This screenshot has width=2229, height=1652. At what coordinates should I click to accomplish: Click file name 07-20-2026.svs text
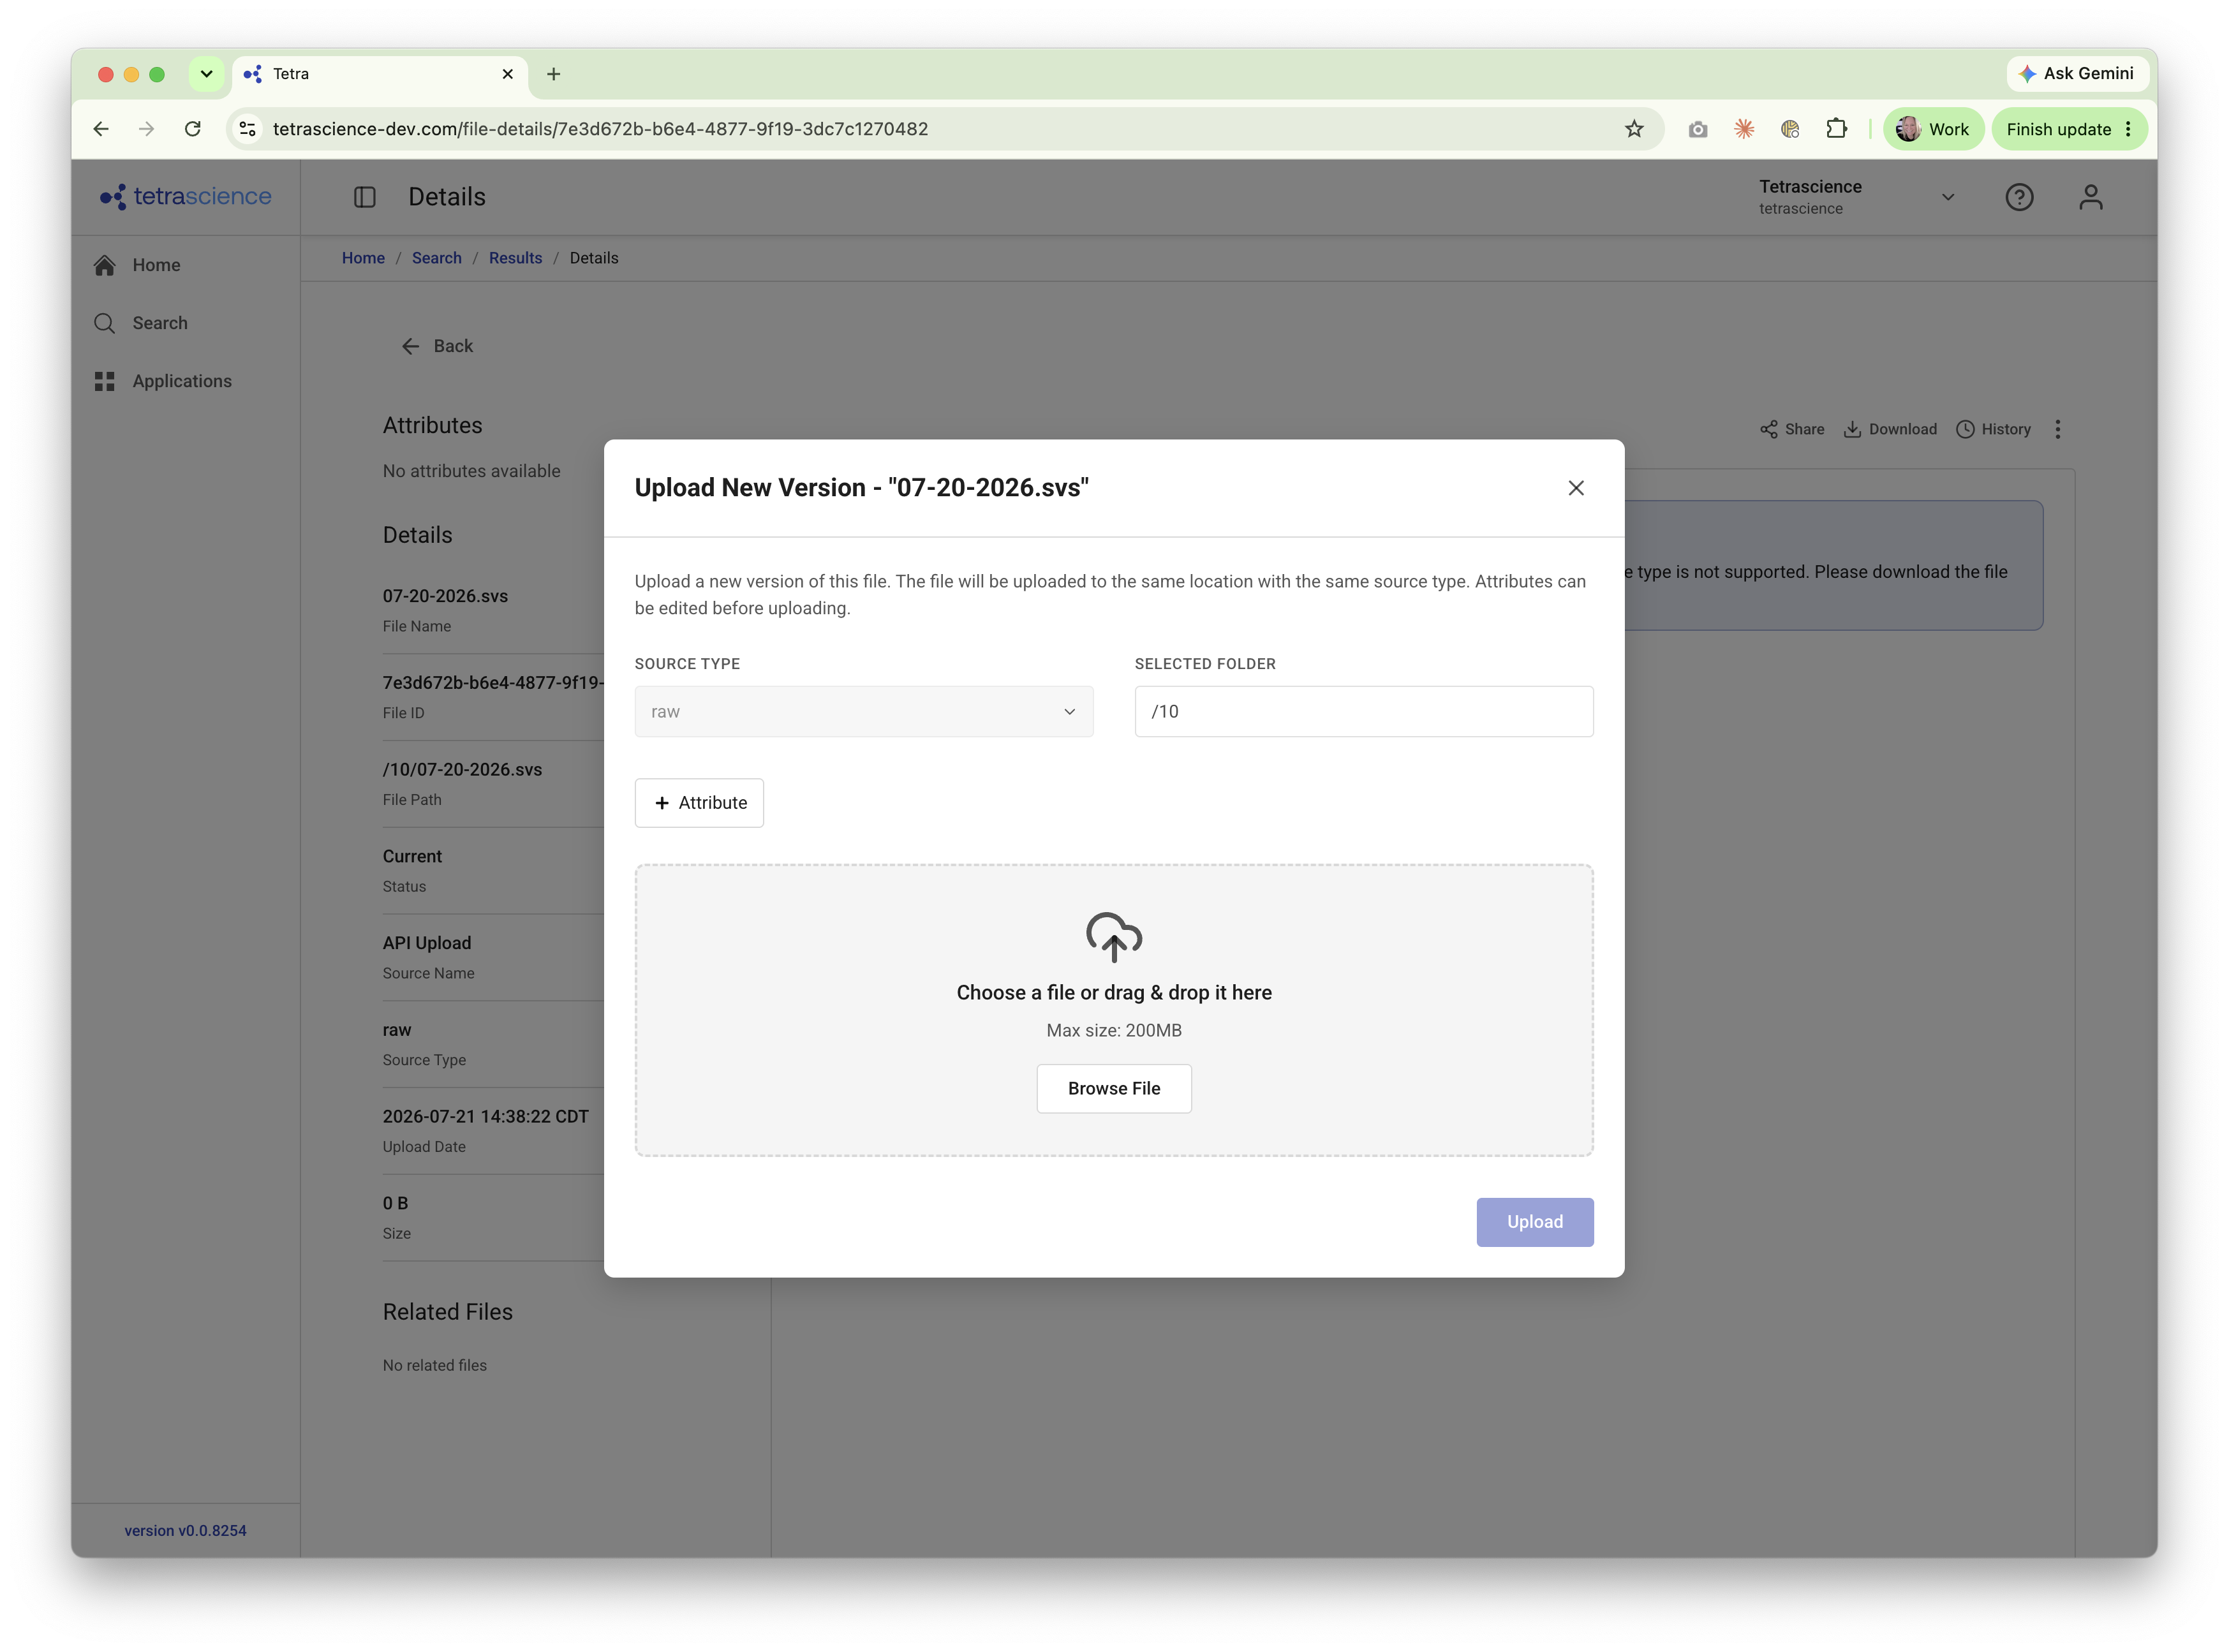(445, 596)
